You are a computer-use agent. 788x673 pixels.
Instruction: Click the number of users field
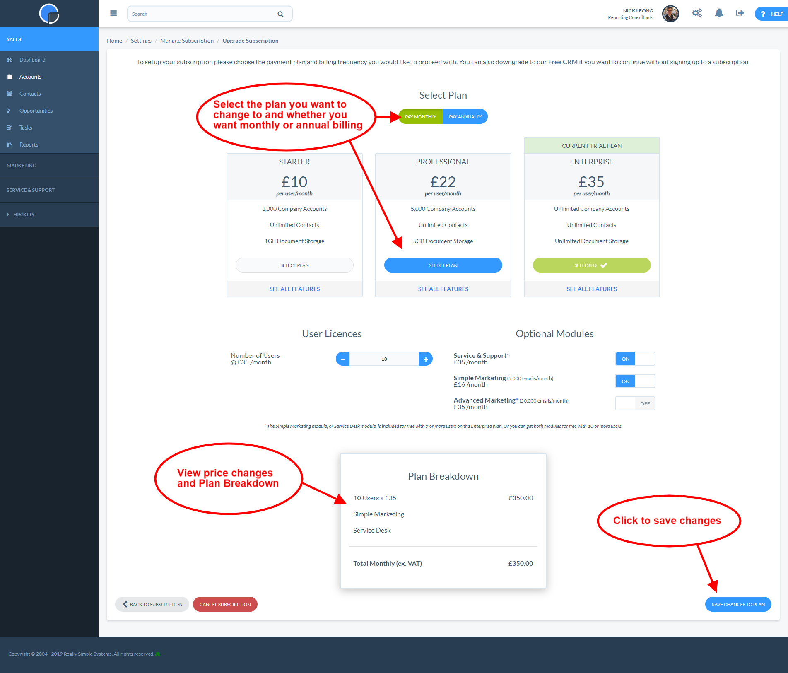384,359
